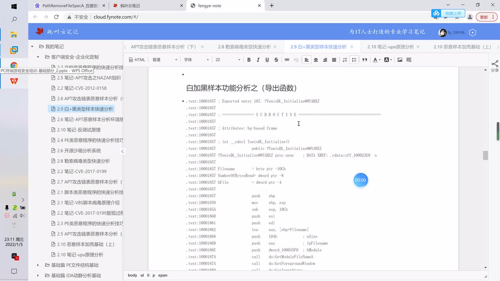Click the blue 00:00 recording timer
This screenshot has width=500, height=281.
point(361,180)
